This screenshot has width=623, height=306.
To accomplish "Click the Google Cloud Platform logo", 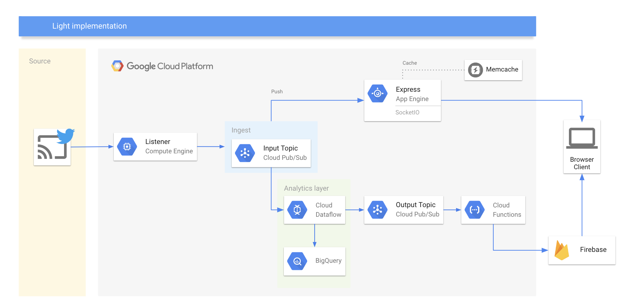I will click(x=117, y=66).
